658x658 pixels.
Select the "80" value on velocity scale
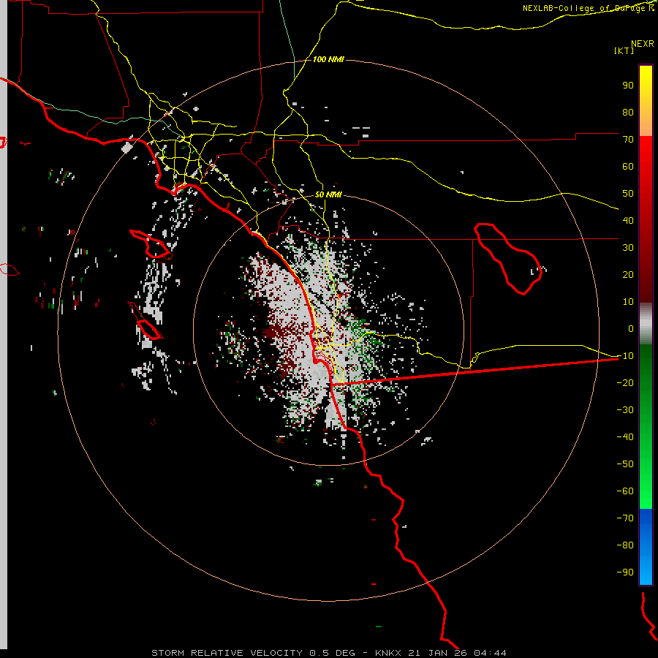[x=628, y=112]
